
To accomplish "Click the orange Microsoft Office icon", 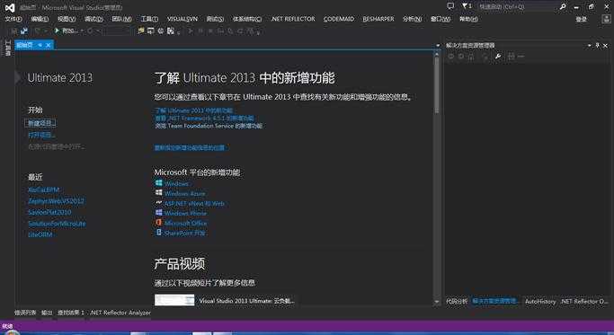I will point(158,223).
